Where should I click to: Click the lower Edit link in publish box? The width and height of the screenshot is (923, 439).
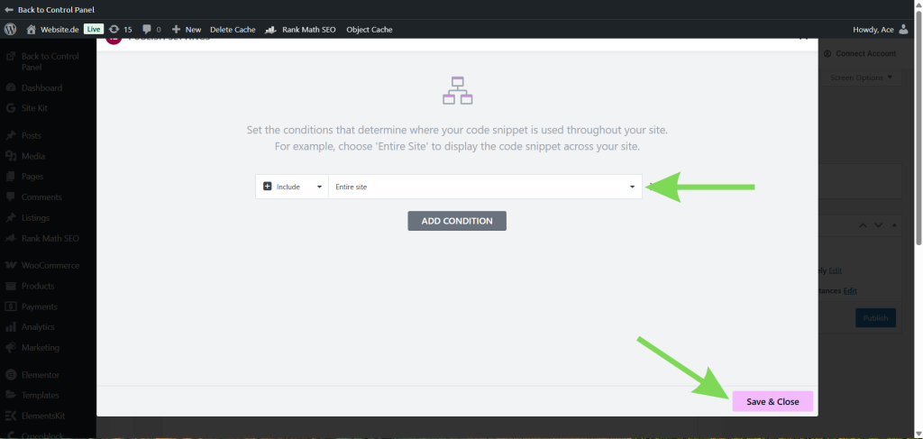click(850, 290)
